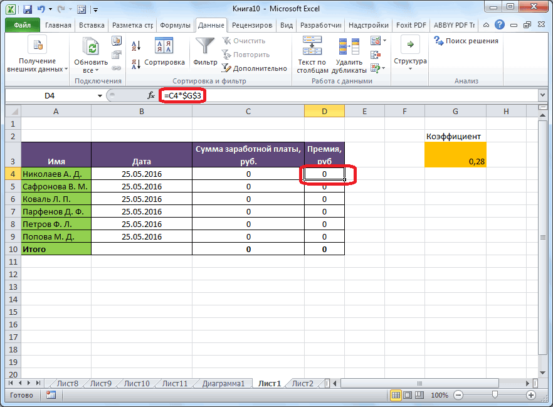Click the Filter funnel icon
The height and width of the screenshot is (407, 553).
[x=204, y=48]
